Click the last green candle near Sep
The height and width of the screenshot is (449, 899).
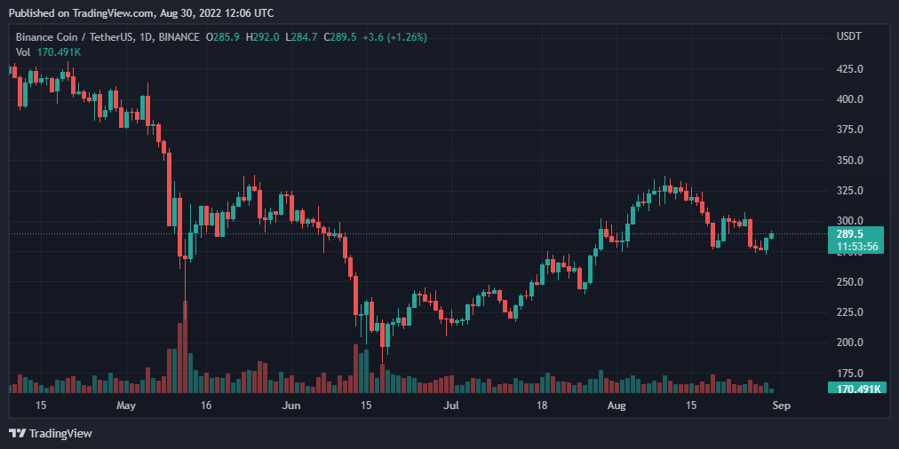tap(772, 234)
